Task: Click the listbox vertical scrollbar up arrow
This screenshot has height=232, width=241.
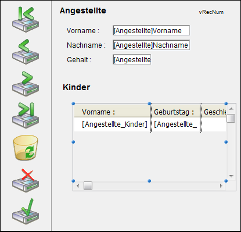Action: 231,109
